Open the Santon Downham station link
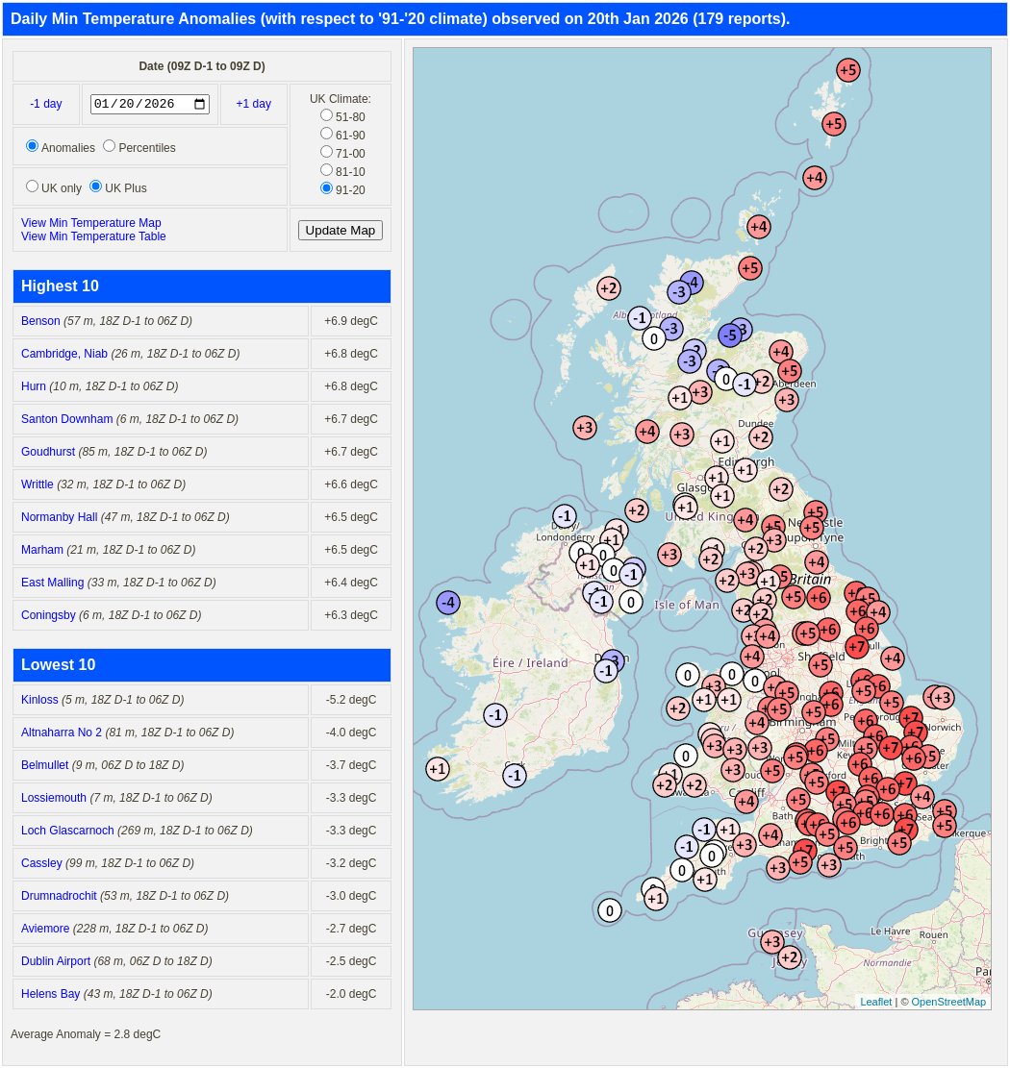This screenshot has width=1010, height=1068. pyautogui.click(x=66, y=419)
